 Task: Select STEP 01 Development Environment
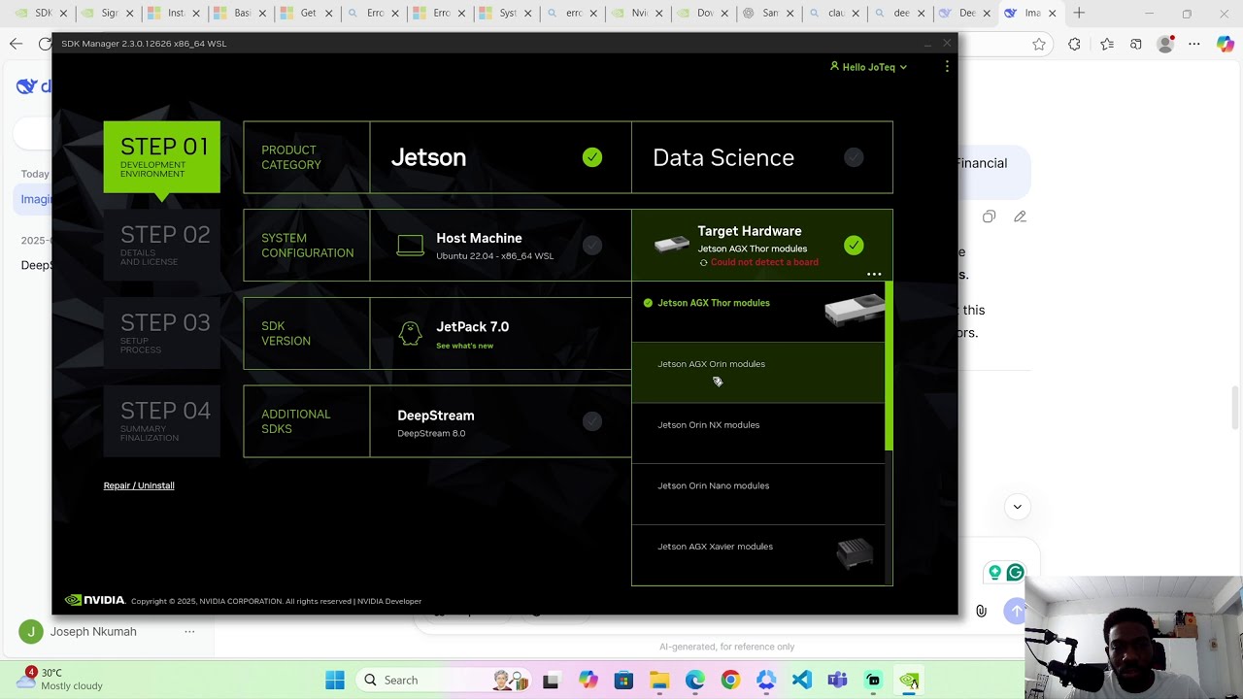tap(162, 157)
